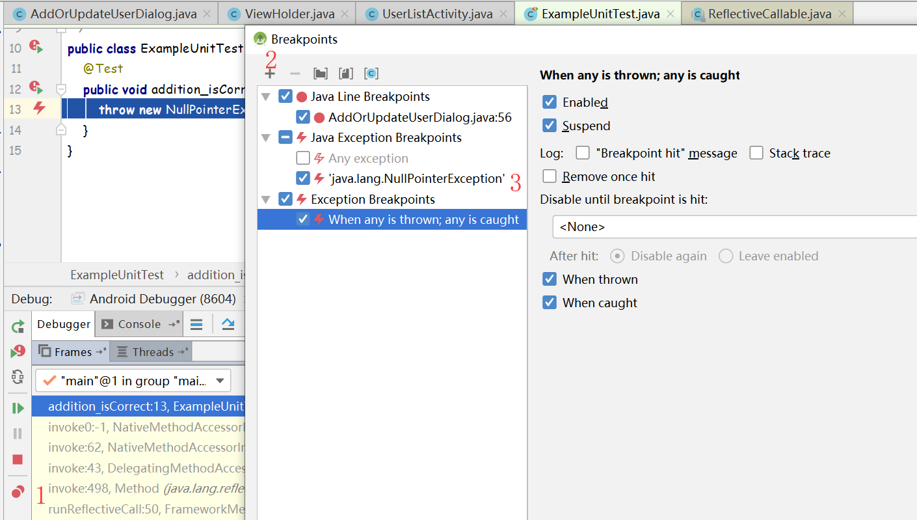Show execution point icon in debugger toolbar
This screenshot has width=917, height=520.
[196, 324]
